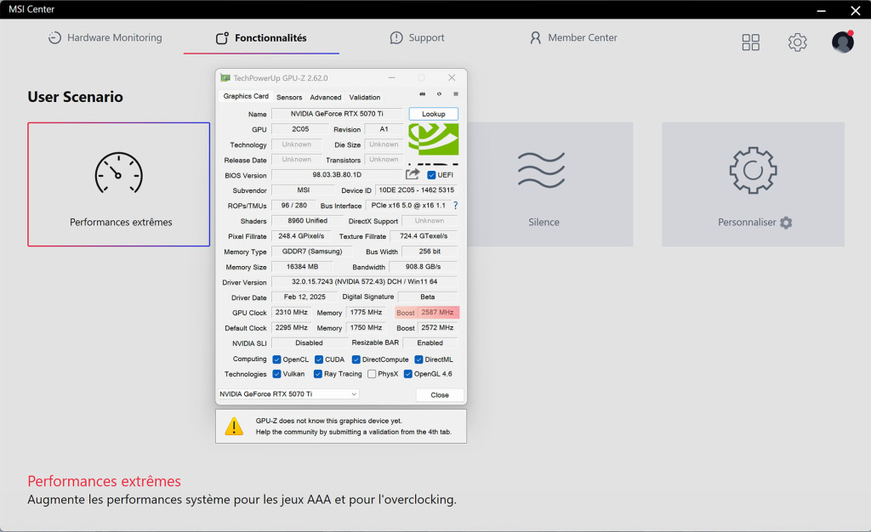The image size is (871, 532).
Task: Toggle the UEFI checkbox
Action: click(x=431, y=175)
